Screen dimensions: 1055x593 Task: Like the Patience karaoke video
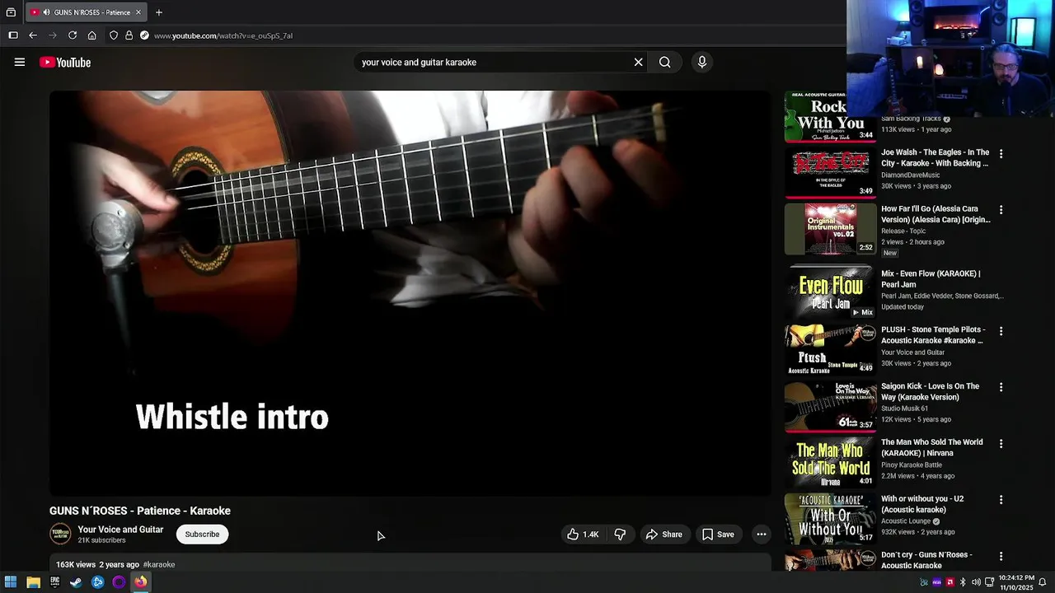click(582, 535)
